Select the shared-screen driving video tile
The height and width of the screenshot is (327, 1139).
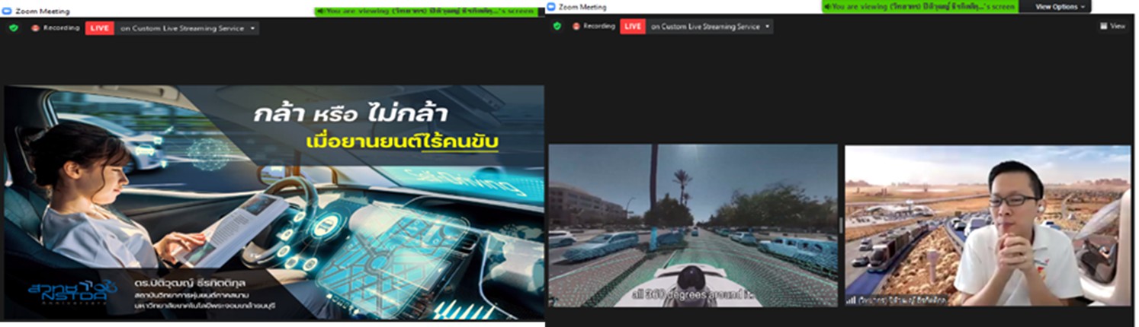[x=693, y=226]
